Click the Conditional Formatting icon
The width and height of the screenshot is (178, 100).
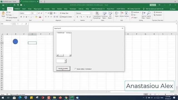97,14
